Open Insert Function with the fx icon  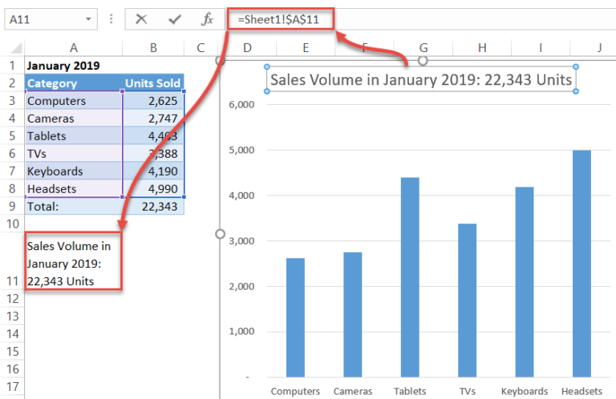207,19
